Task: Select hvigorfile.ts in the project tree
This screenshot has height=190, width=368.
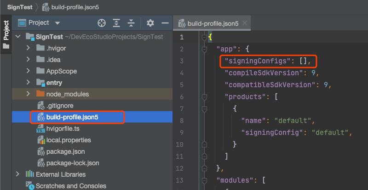Action: tap(63, 129)
